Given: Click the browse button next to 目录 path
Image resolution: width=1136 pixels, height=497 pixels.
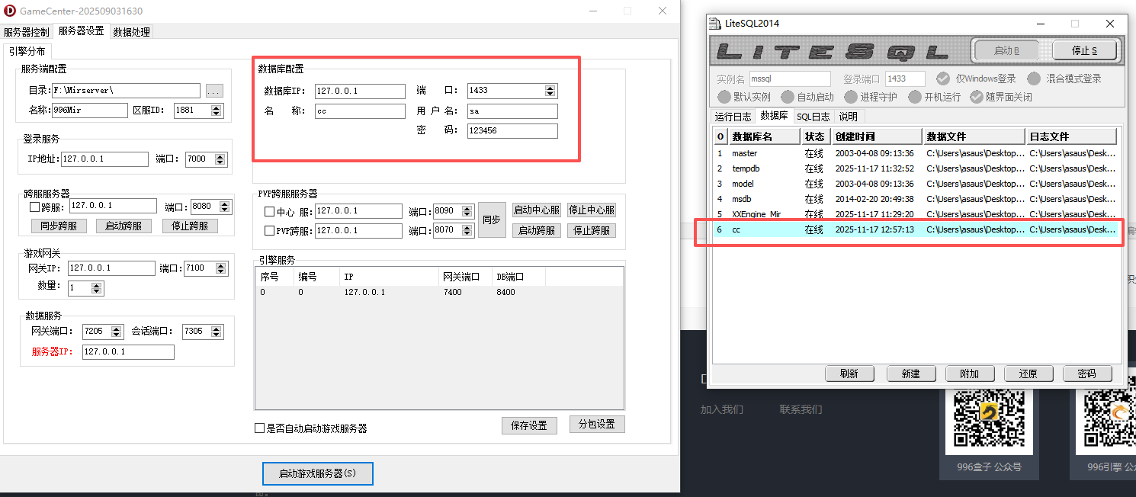Looking at the screenshot, I should point(214,90).
